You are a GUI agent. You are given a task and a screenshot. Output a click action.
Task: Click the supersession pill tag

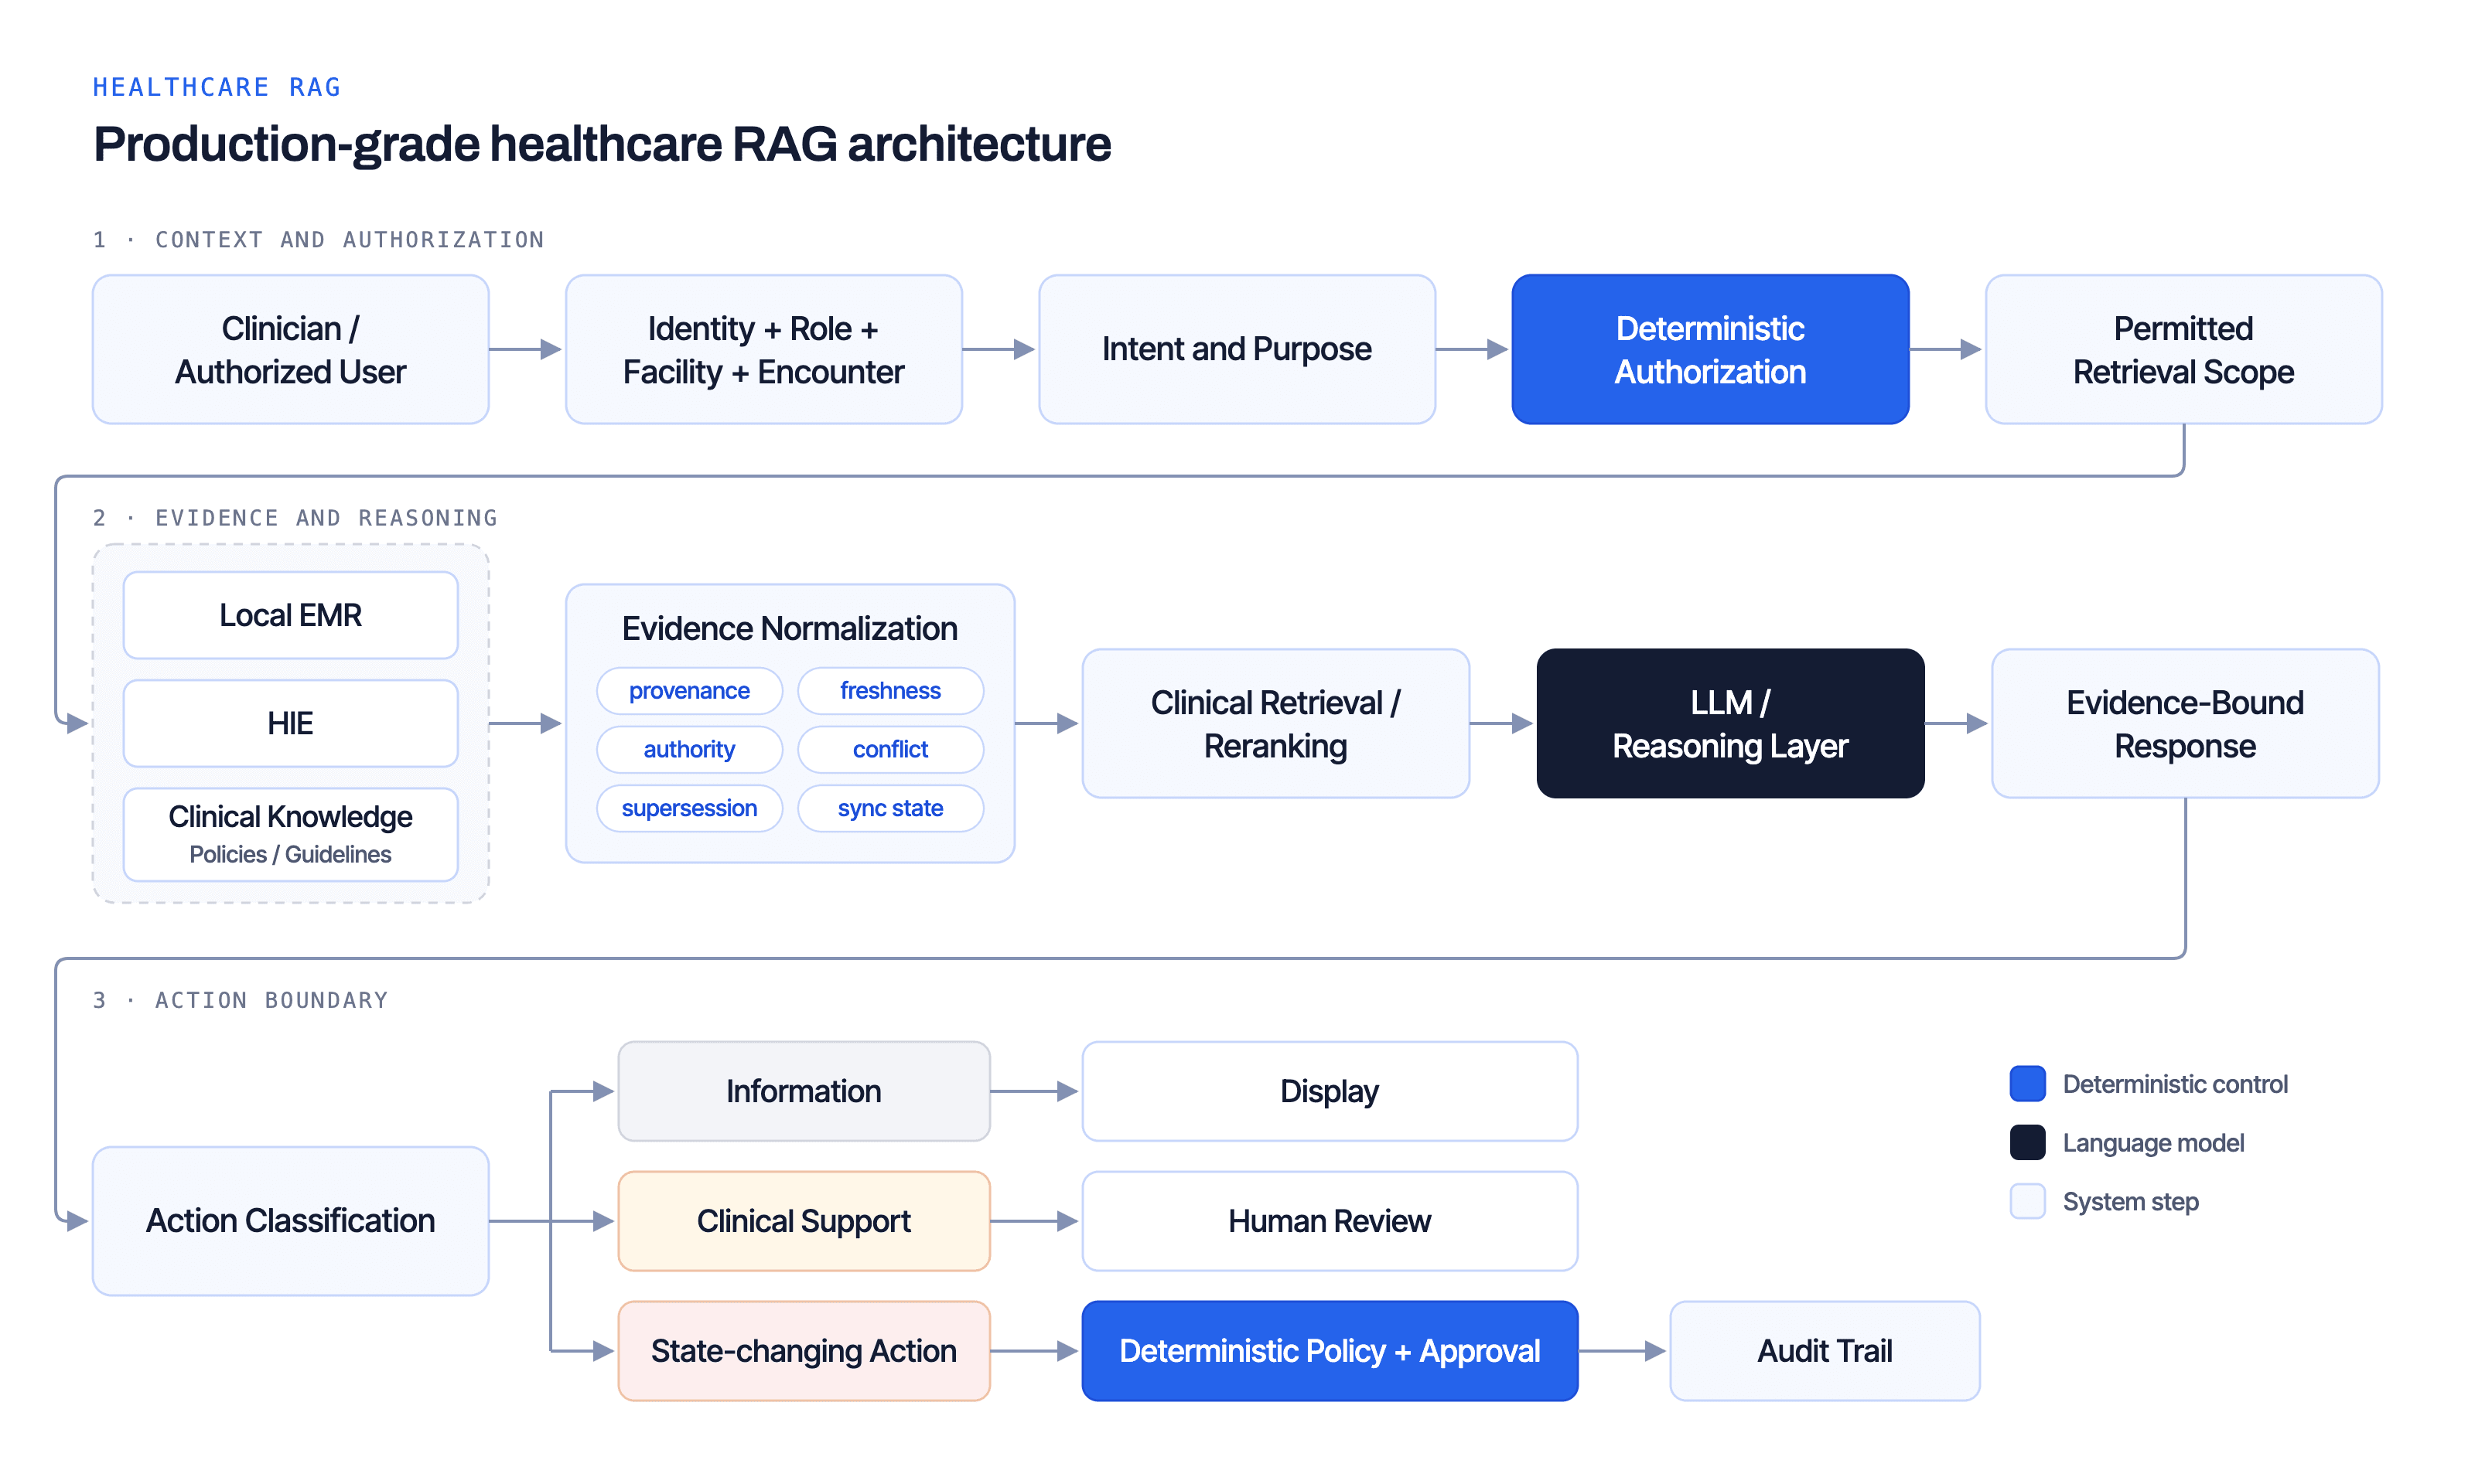[689, 808]
